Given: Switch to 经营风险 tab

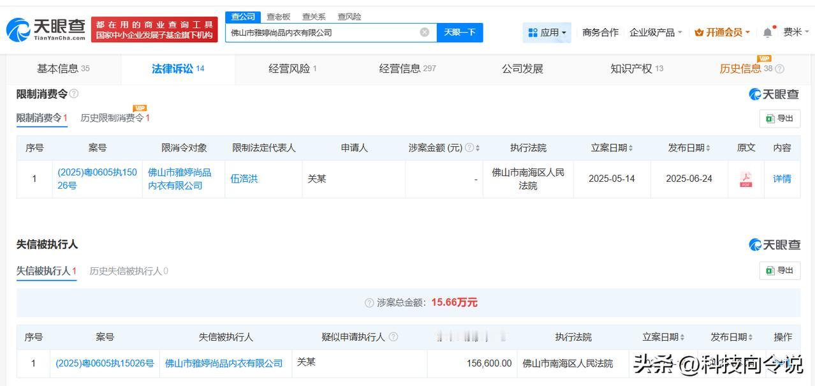Looking at the screenshot, I should [293, 69].
